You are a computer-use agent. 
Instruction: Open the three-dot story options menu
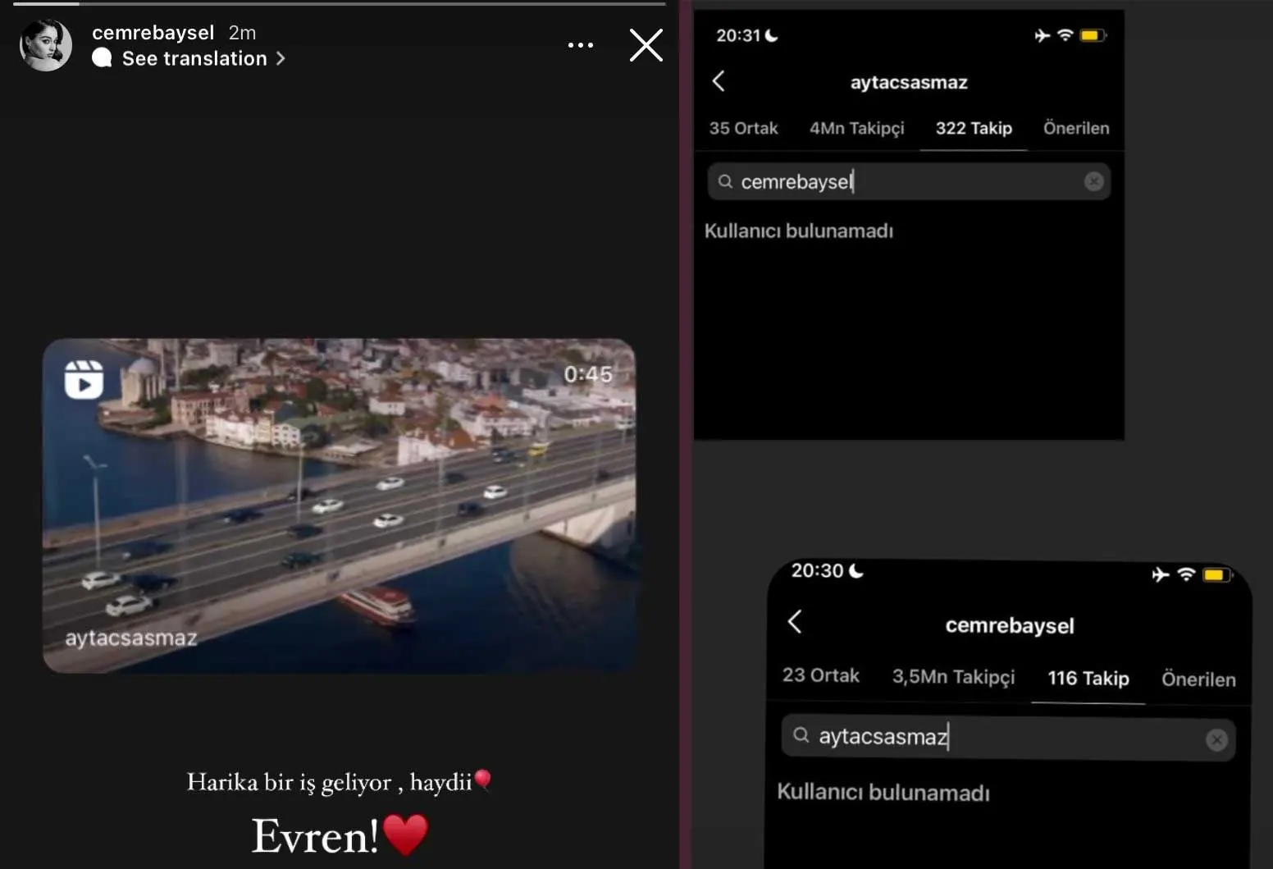click(581, 45)
